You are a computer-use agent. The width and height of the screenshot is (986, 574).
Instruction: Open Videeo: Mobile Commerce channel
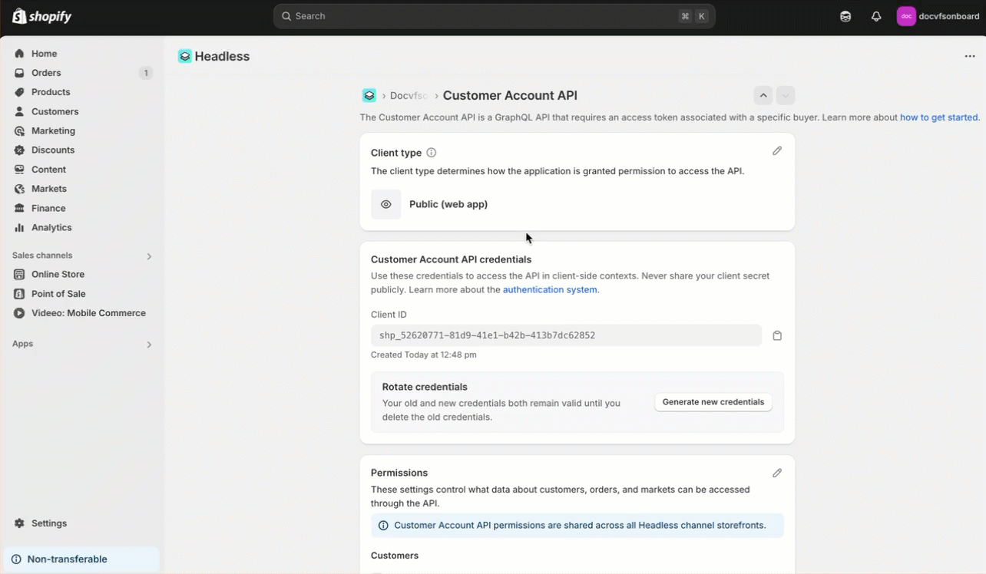pos(88,313)
